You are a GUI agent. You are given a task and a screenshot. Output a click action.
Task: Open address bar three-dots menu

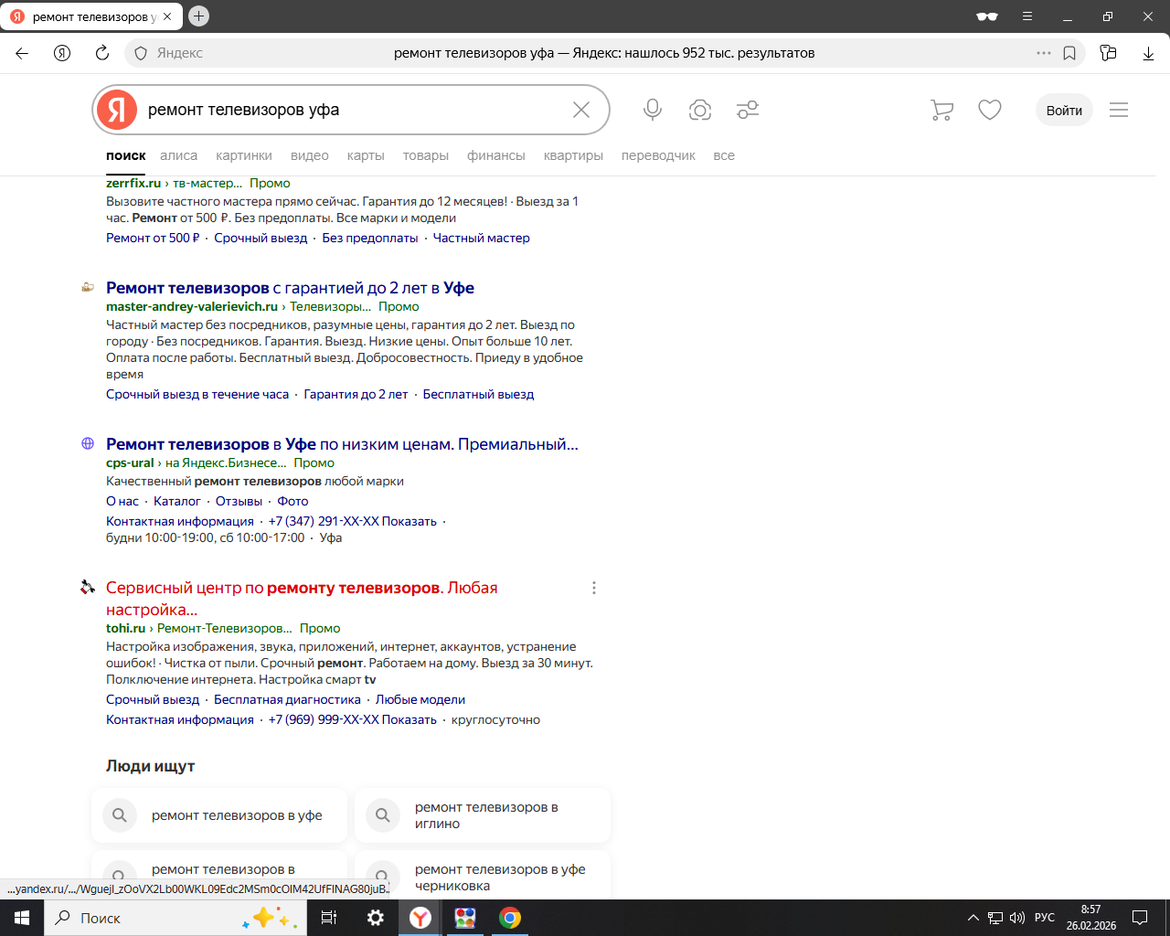coord(1044,53)
